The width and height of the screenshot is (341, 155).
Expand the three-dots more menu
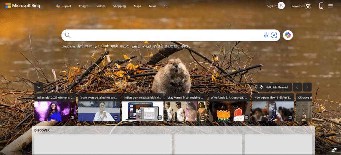[x=166, y=6]
